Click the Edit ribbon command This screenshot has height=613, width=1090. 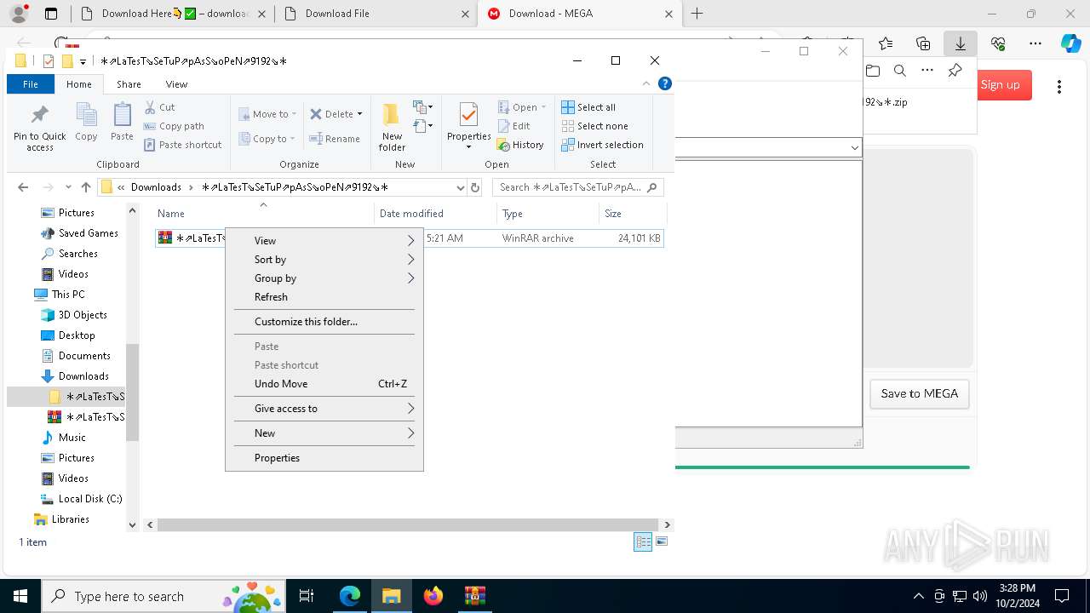pyautogui.click(x=513, y=126)
